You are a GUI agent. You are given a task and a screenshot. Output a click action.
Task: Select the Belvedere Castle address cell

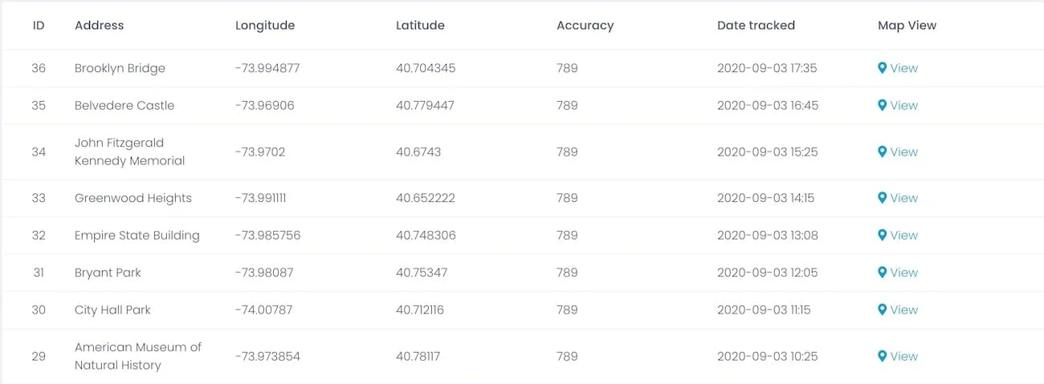(x=124, y=105)
